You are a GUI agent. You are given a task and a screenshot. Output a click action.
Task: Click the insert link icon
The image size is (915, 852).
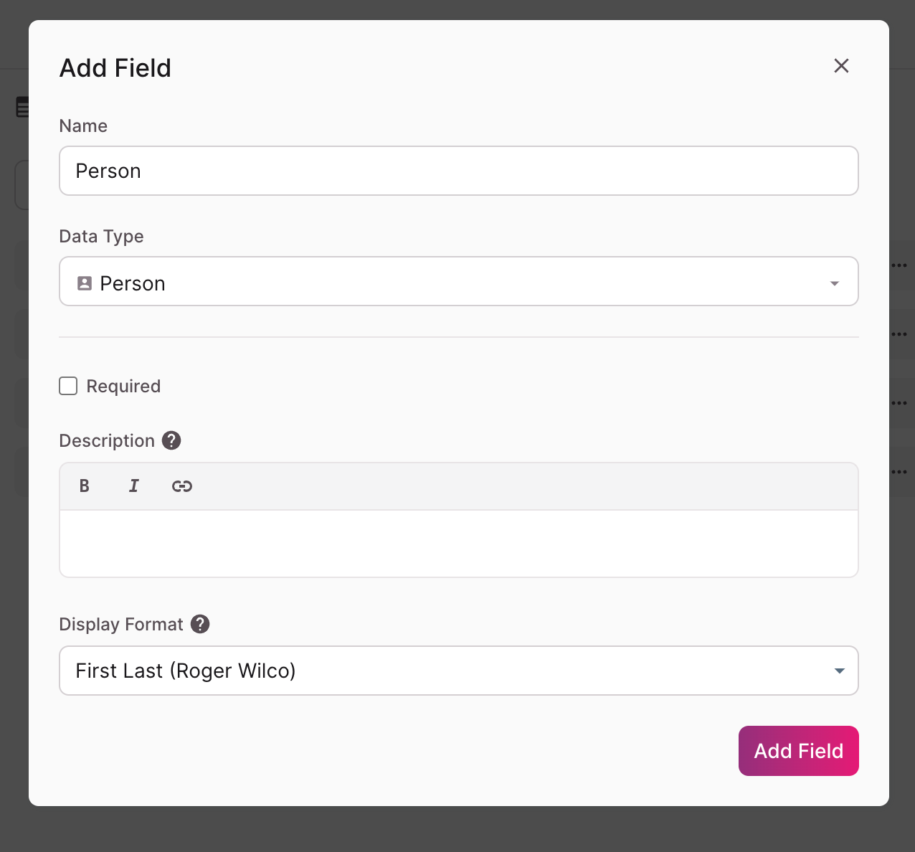(x=182, y=486)
